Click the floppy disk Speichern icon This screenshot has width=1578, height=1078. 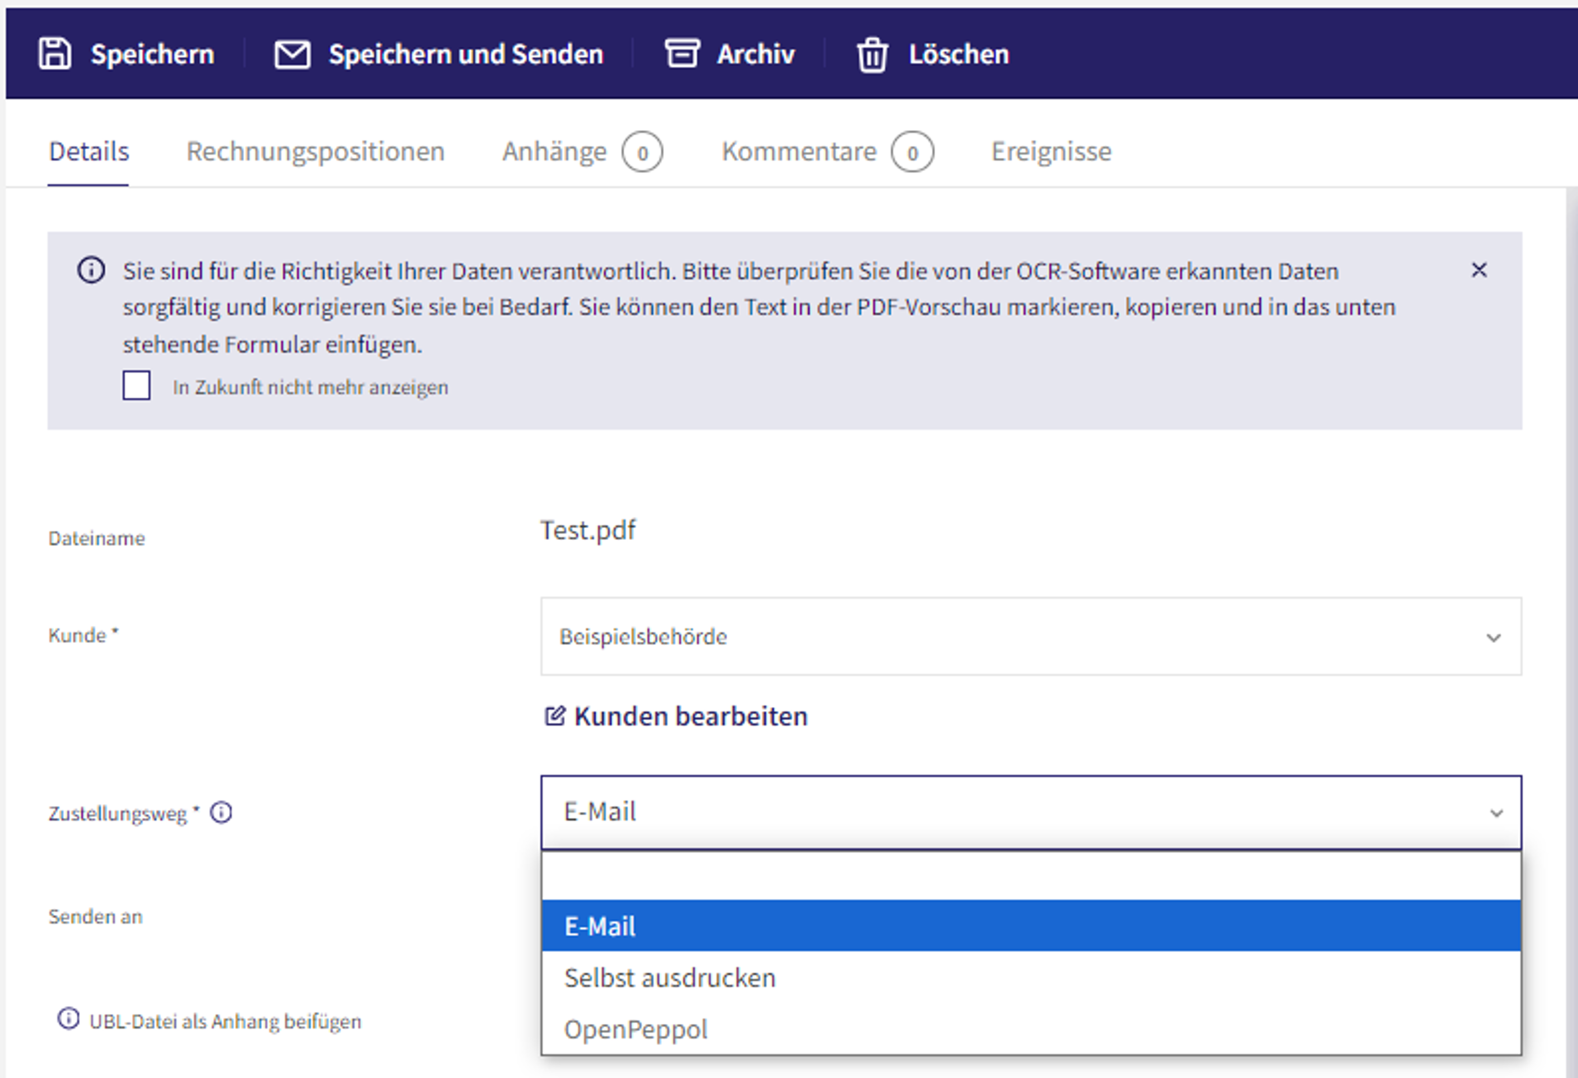(x=54, y=54)
